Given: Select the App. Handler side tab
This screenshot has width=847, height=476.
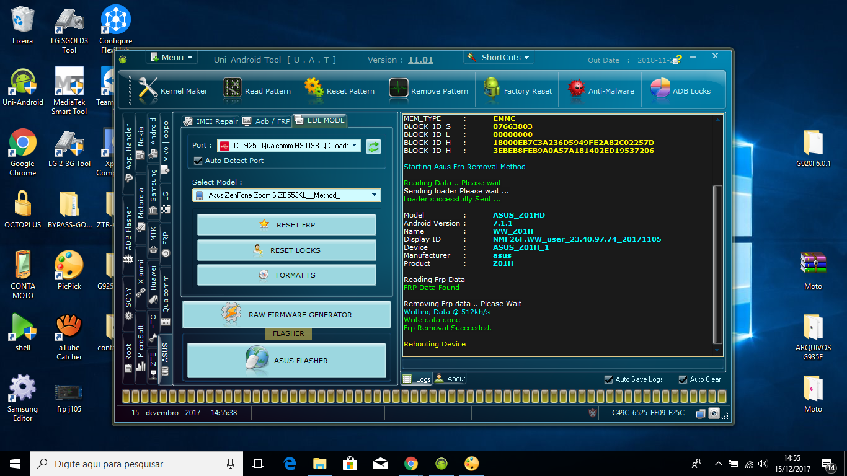Looking at the screenshot, I should 128,154.
